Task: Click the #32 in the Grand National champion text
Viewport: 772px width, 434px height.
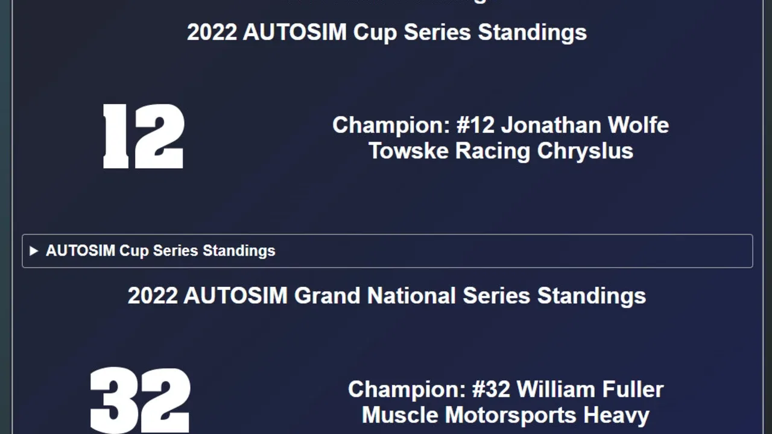Action: 491,389
